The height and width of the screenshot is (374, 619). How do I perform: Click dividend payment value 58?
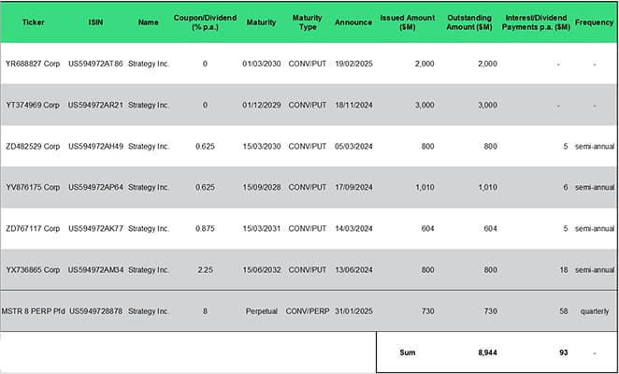point(564,311)
